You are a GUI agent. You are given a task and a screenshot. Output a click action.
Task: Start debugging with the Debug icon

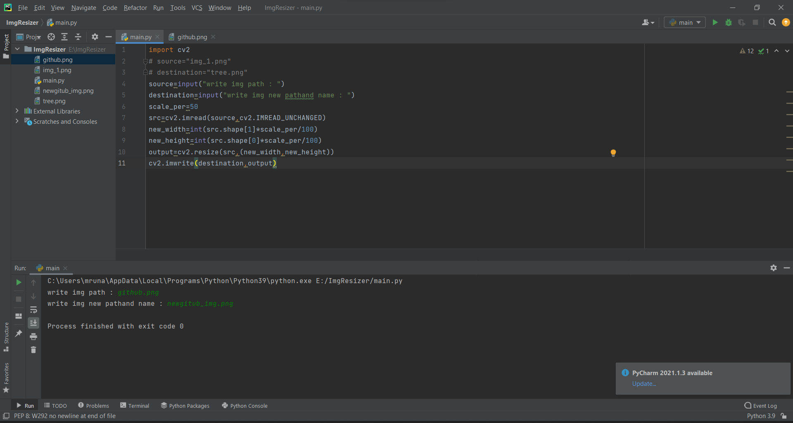(728, 22)
